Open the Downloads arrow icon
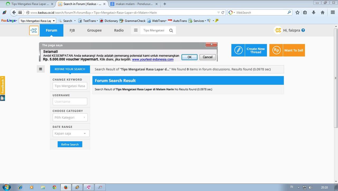This screenshot has width=338, height=191. coord(313,12)
